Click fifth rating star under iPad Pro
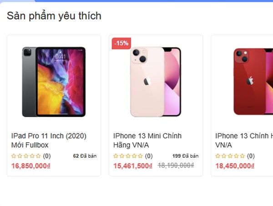Image resolution: width=273 pixels, height=206 pixels. click(38, 156)
